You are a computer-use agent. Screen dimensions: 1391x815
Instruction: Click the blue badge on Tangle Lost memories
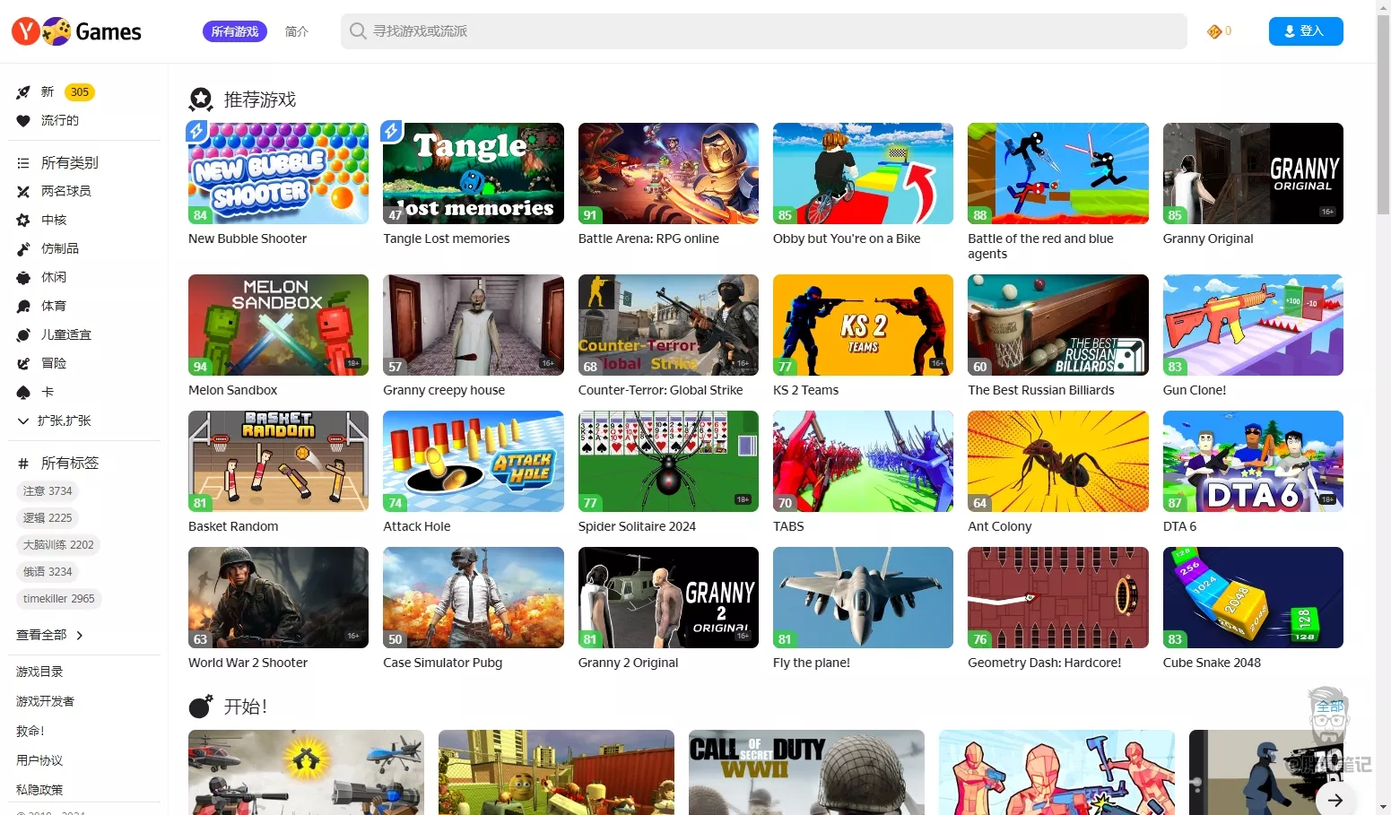pyautogui.click(x=391, y=131)
